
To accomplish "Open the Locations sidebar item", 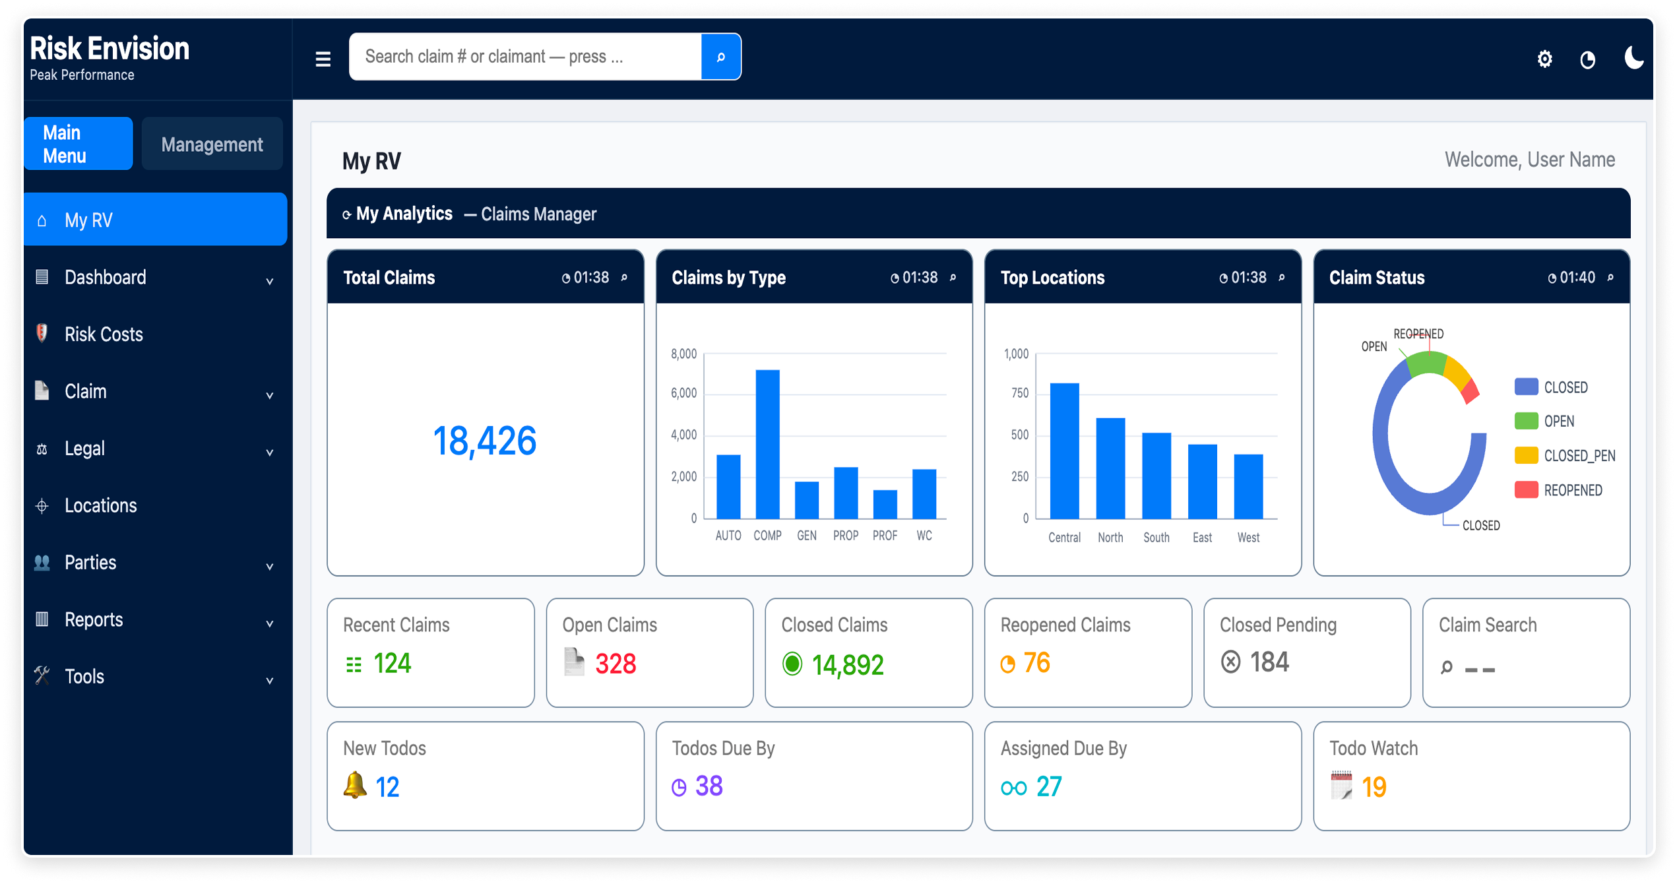I will [x=155, y=505].
